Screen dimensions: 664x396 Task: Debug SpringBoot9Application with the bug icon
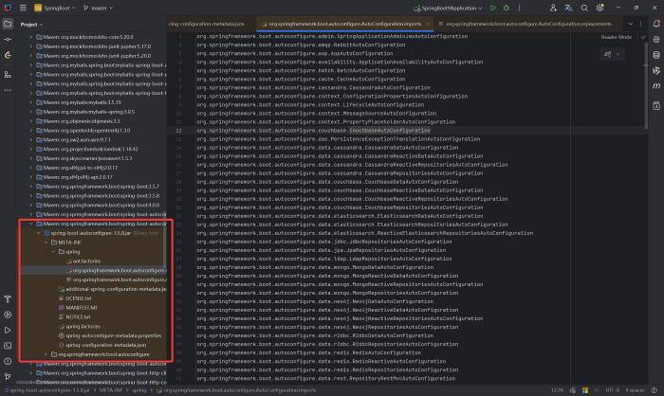point(506,8)
